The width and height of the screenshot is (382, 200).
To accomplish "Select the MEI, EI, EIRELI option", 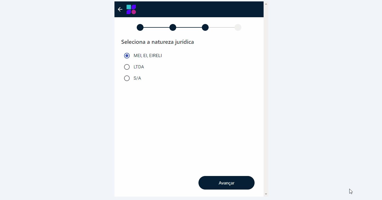I will (127, 56).
